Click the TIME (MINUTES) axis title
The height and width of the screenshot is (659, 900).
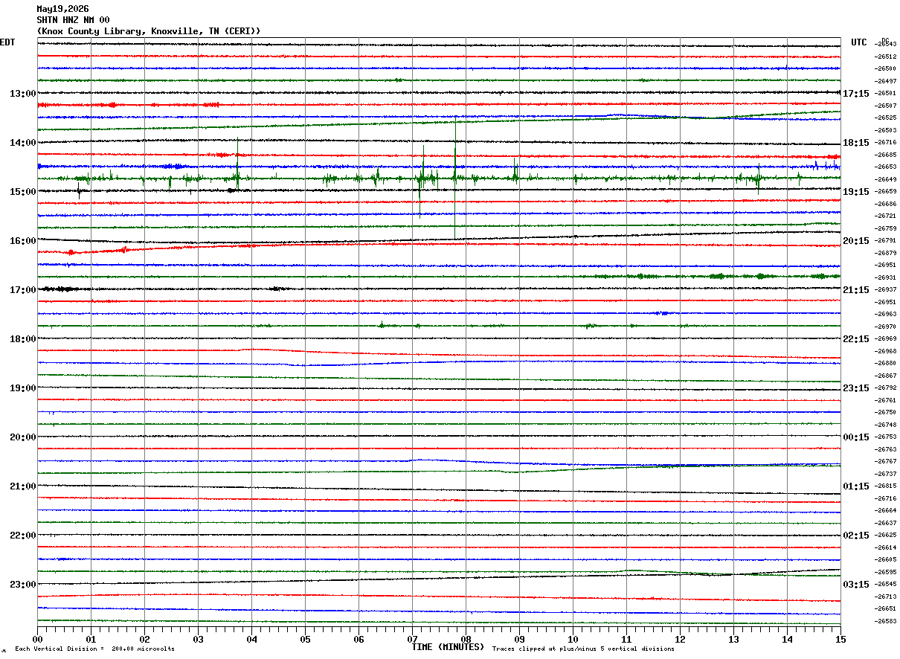tap(448, 647)
